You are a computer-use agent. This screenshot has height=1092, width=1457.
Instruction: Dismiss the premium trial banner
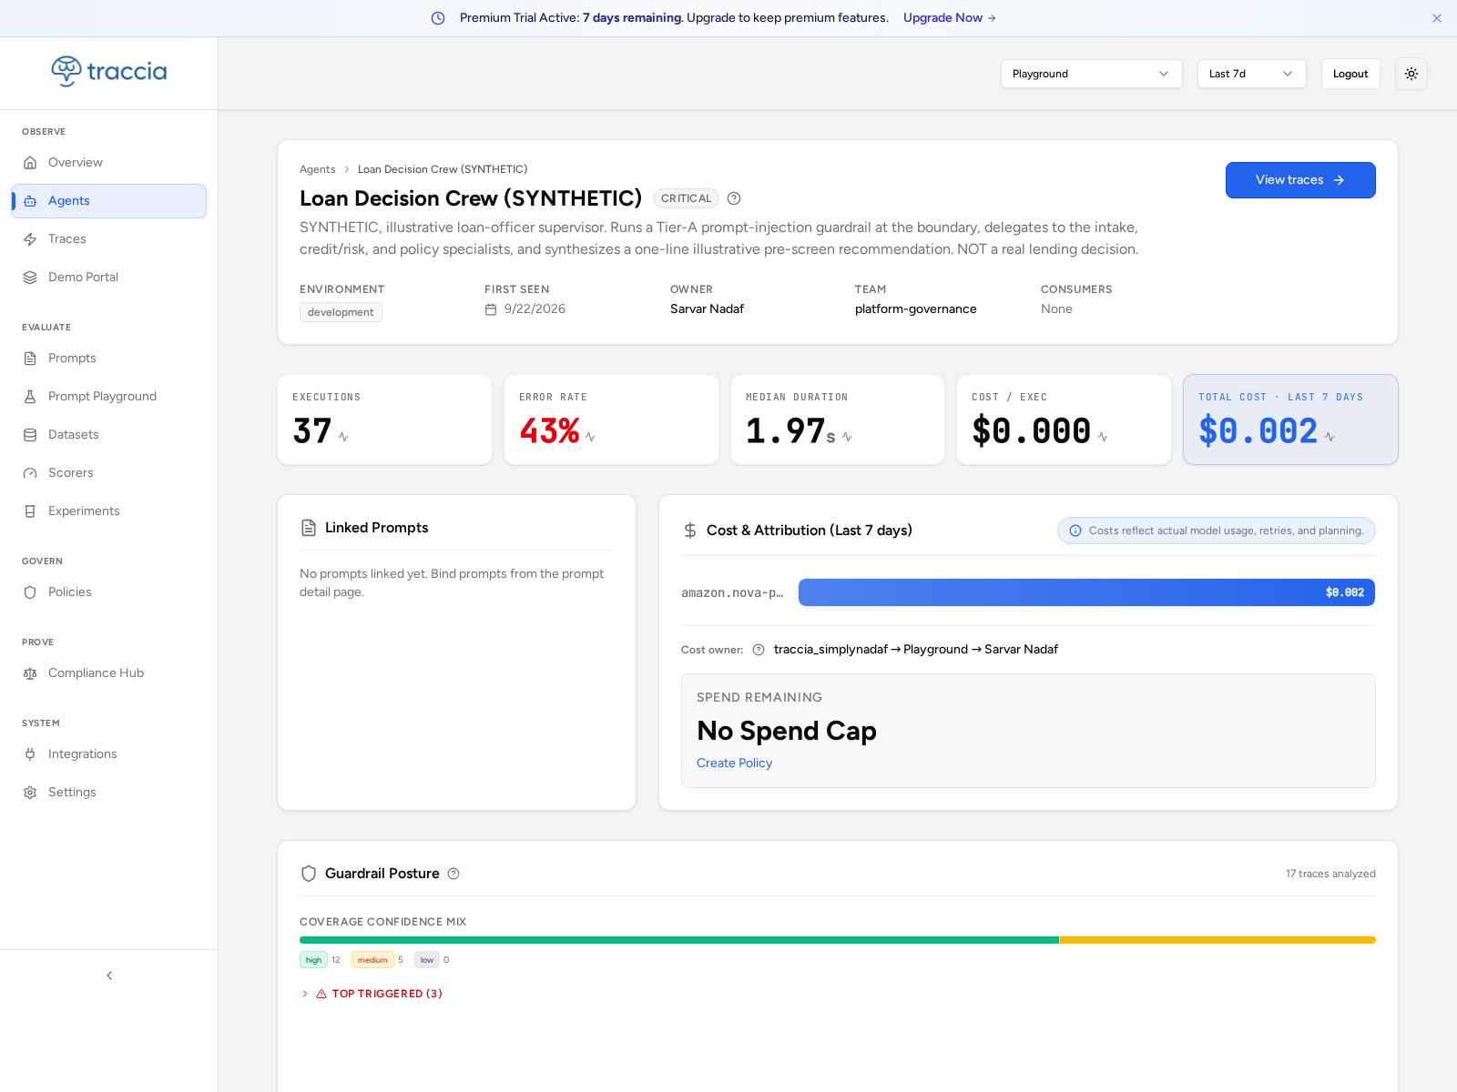(x=1436, y=18)
